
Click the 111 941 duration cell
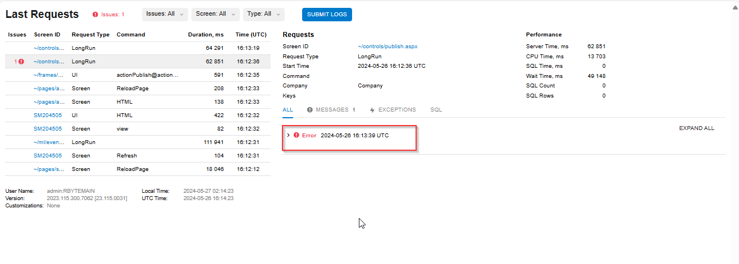[213, 142]
